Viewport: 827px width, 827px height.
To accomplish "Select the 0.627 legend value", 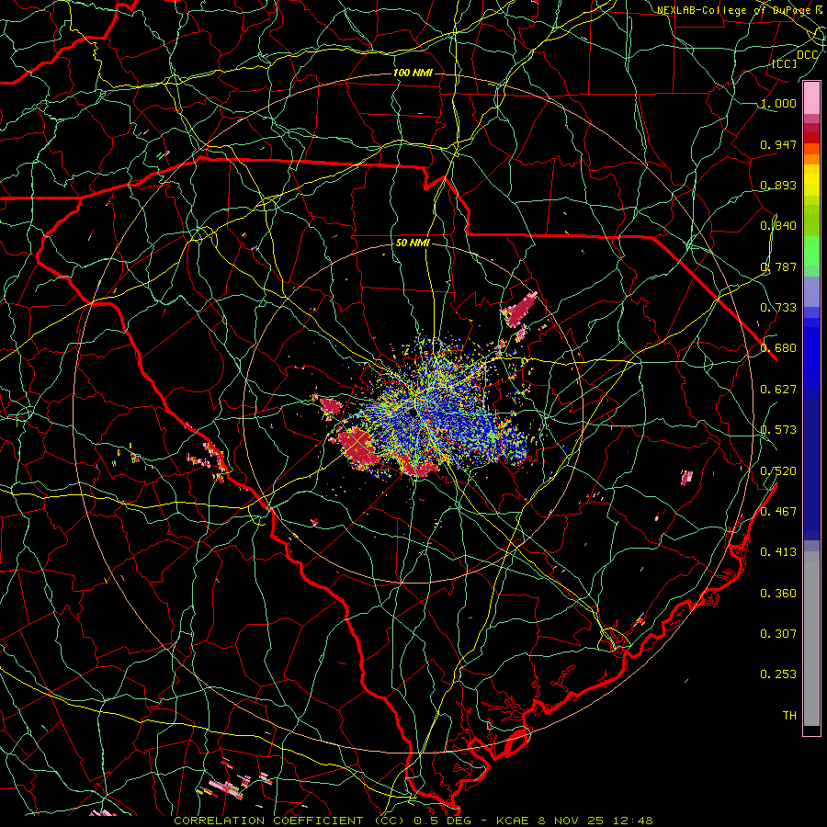I will (778, 390).
